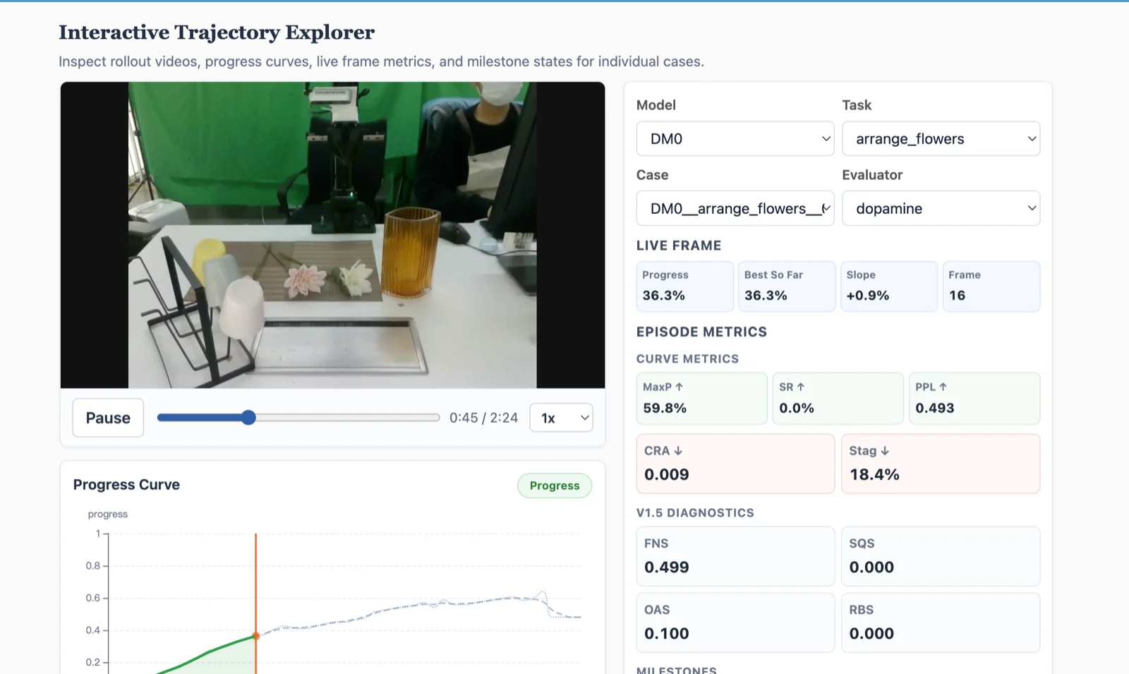The width and height of the screenshot is (1129, 674).
Task: Select the Progress 36.3% live card
Action: [685, 286]
